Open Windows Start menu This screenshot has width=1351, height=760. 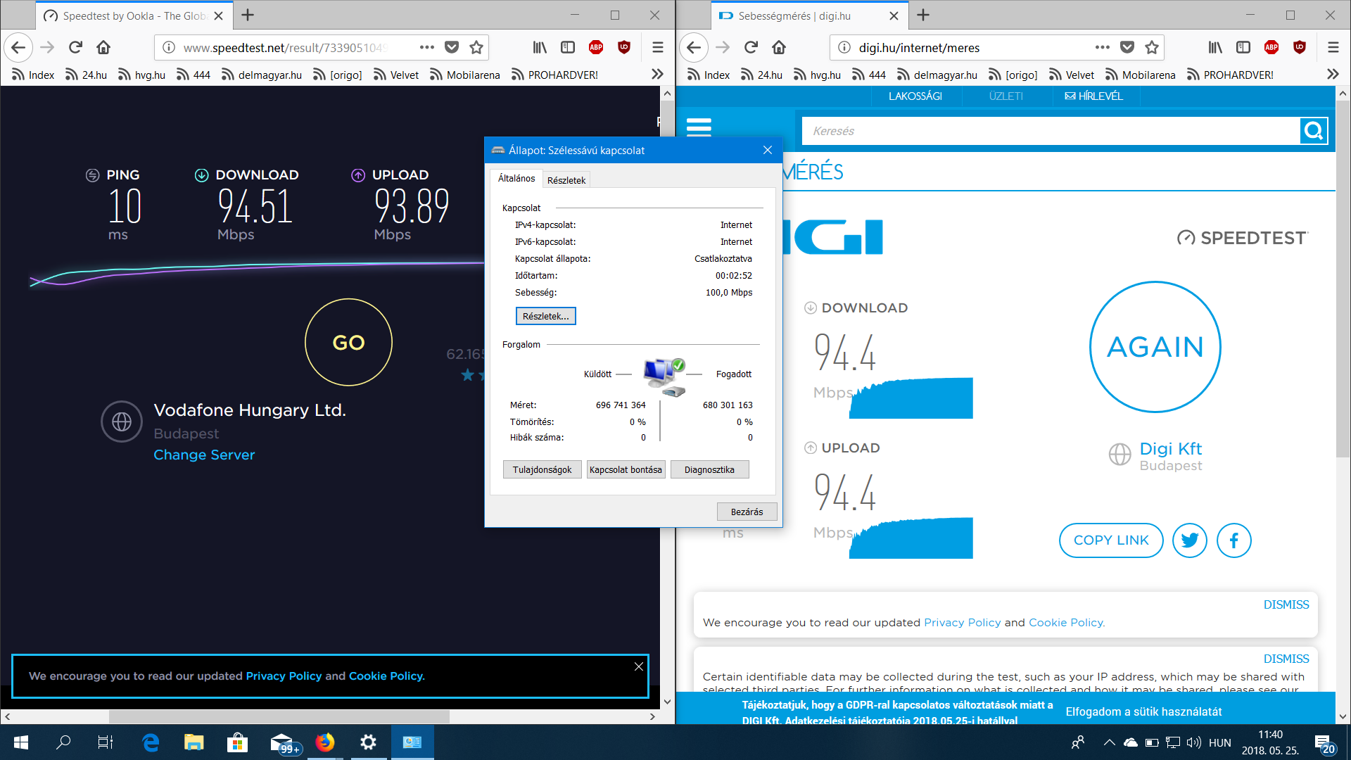(x=21, y=742)
